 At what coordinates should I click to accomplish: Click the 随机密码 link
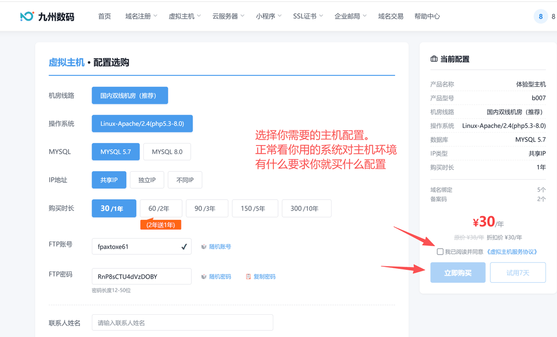[220, 277]
